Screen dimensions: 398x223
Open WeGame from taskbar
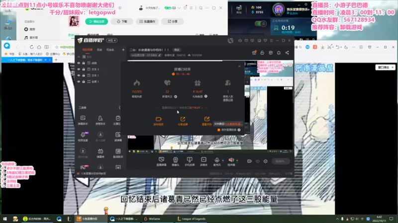tap(152, 219)
